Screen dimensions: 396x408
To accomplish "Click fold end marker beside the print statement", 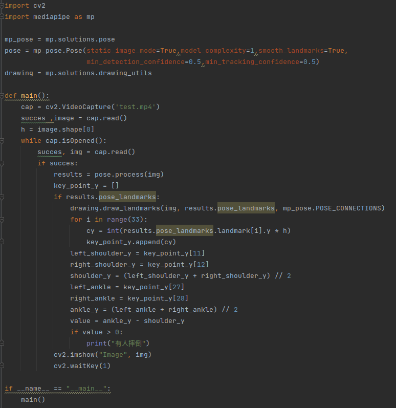I will tap(2, 343).
